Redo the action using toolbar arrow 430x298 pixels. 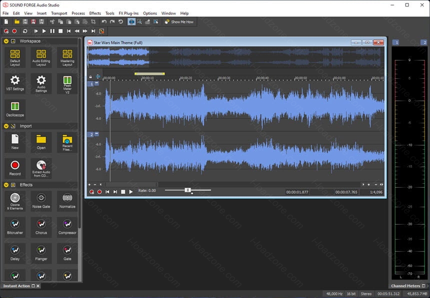(112, 21)
